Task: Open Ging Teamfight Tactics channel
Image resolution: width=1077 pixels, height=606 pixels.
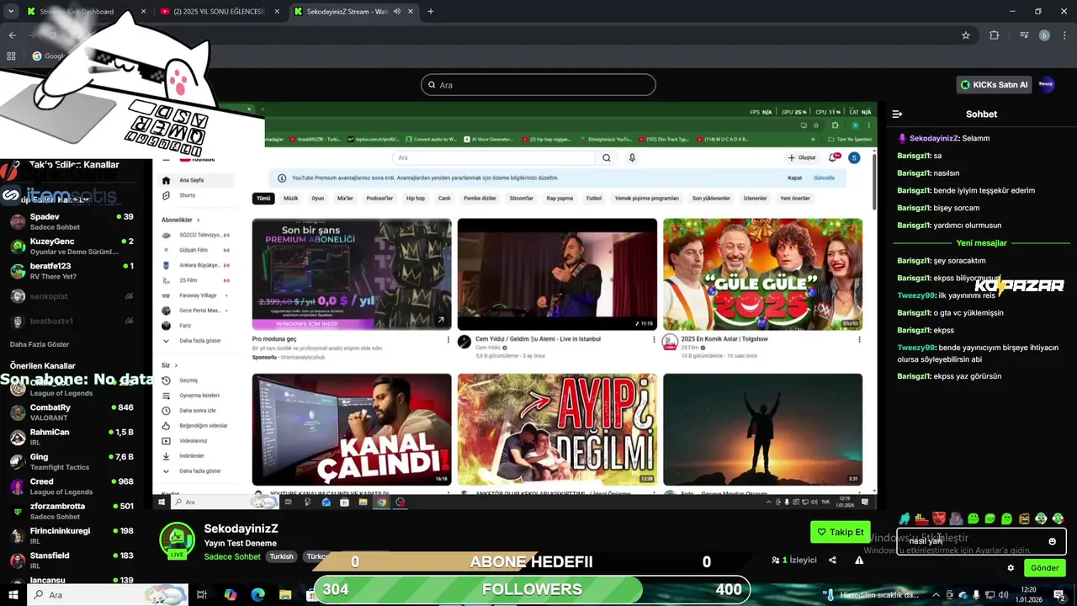Action: click(71, 462)
